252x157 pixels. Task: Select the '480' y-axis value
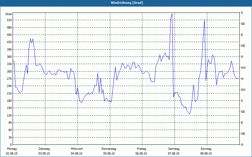tap(9, 28)
